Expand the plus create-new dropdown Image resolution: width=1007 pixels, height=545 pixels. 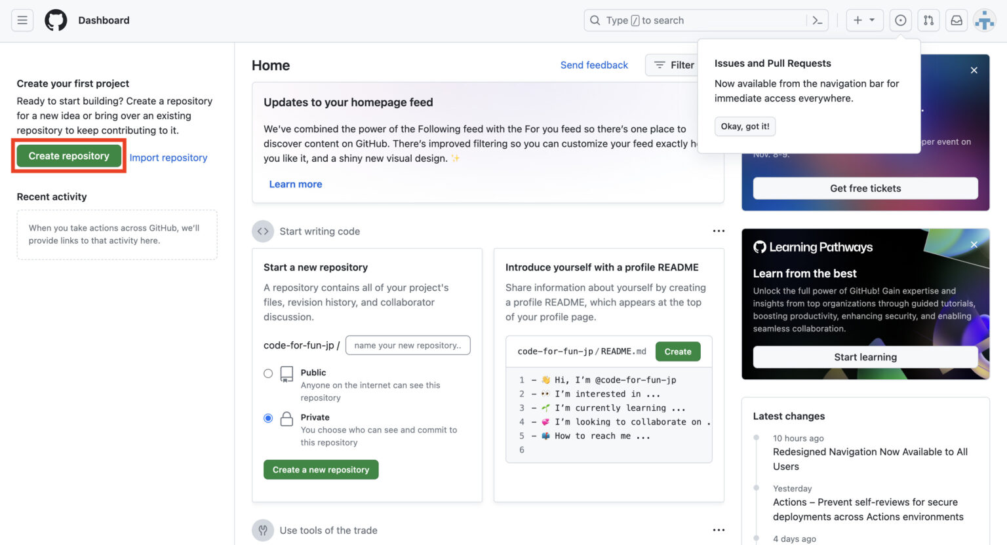864,20
